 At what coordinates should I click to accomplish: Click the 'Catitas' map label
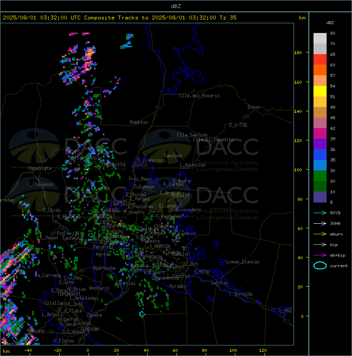[x=220, y=283]
